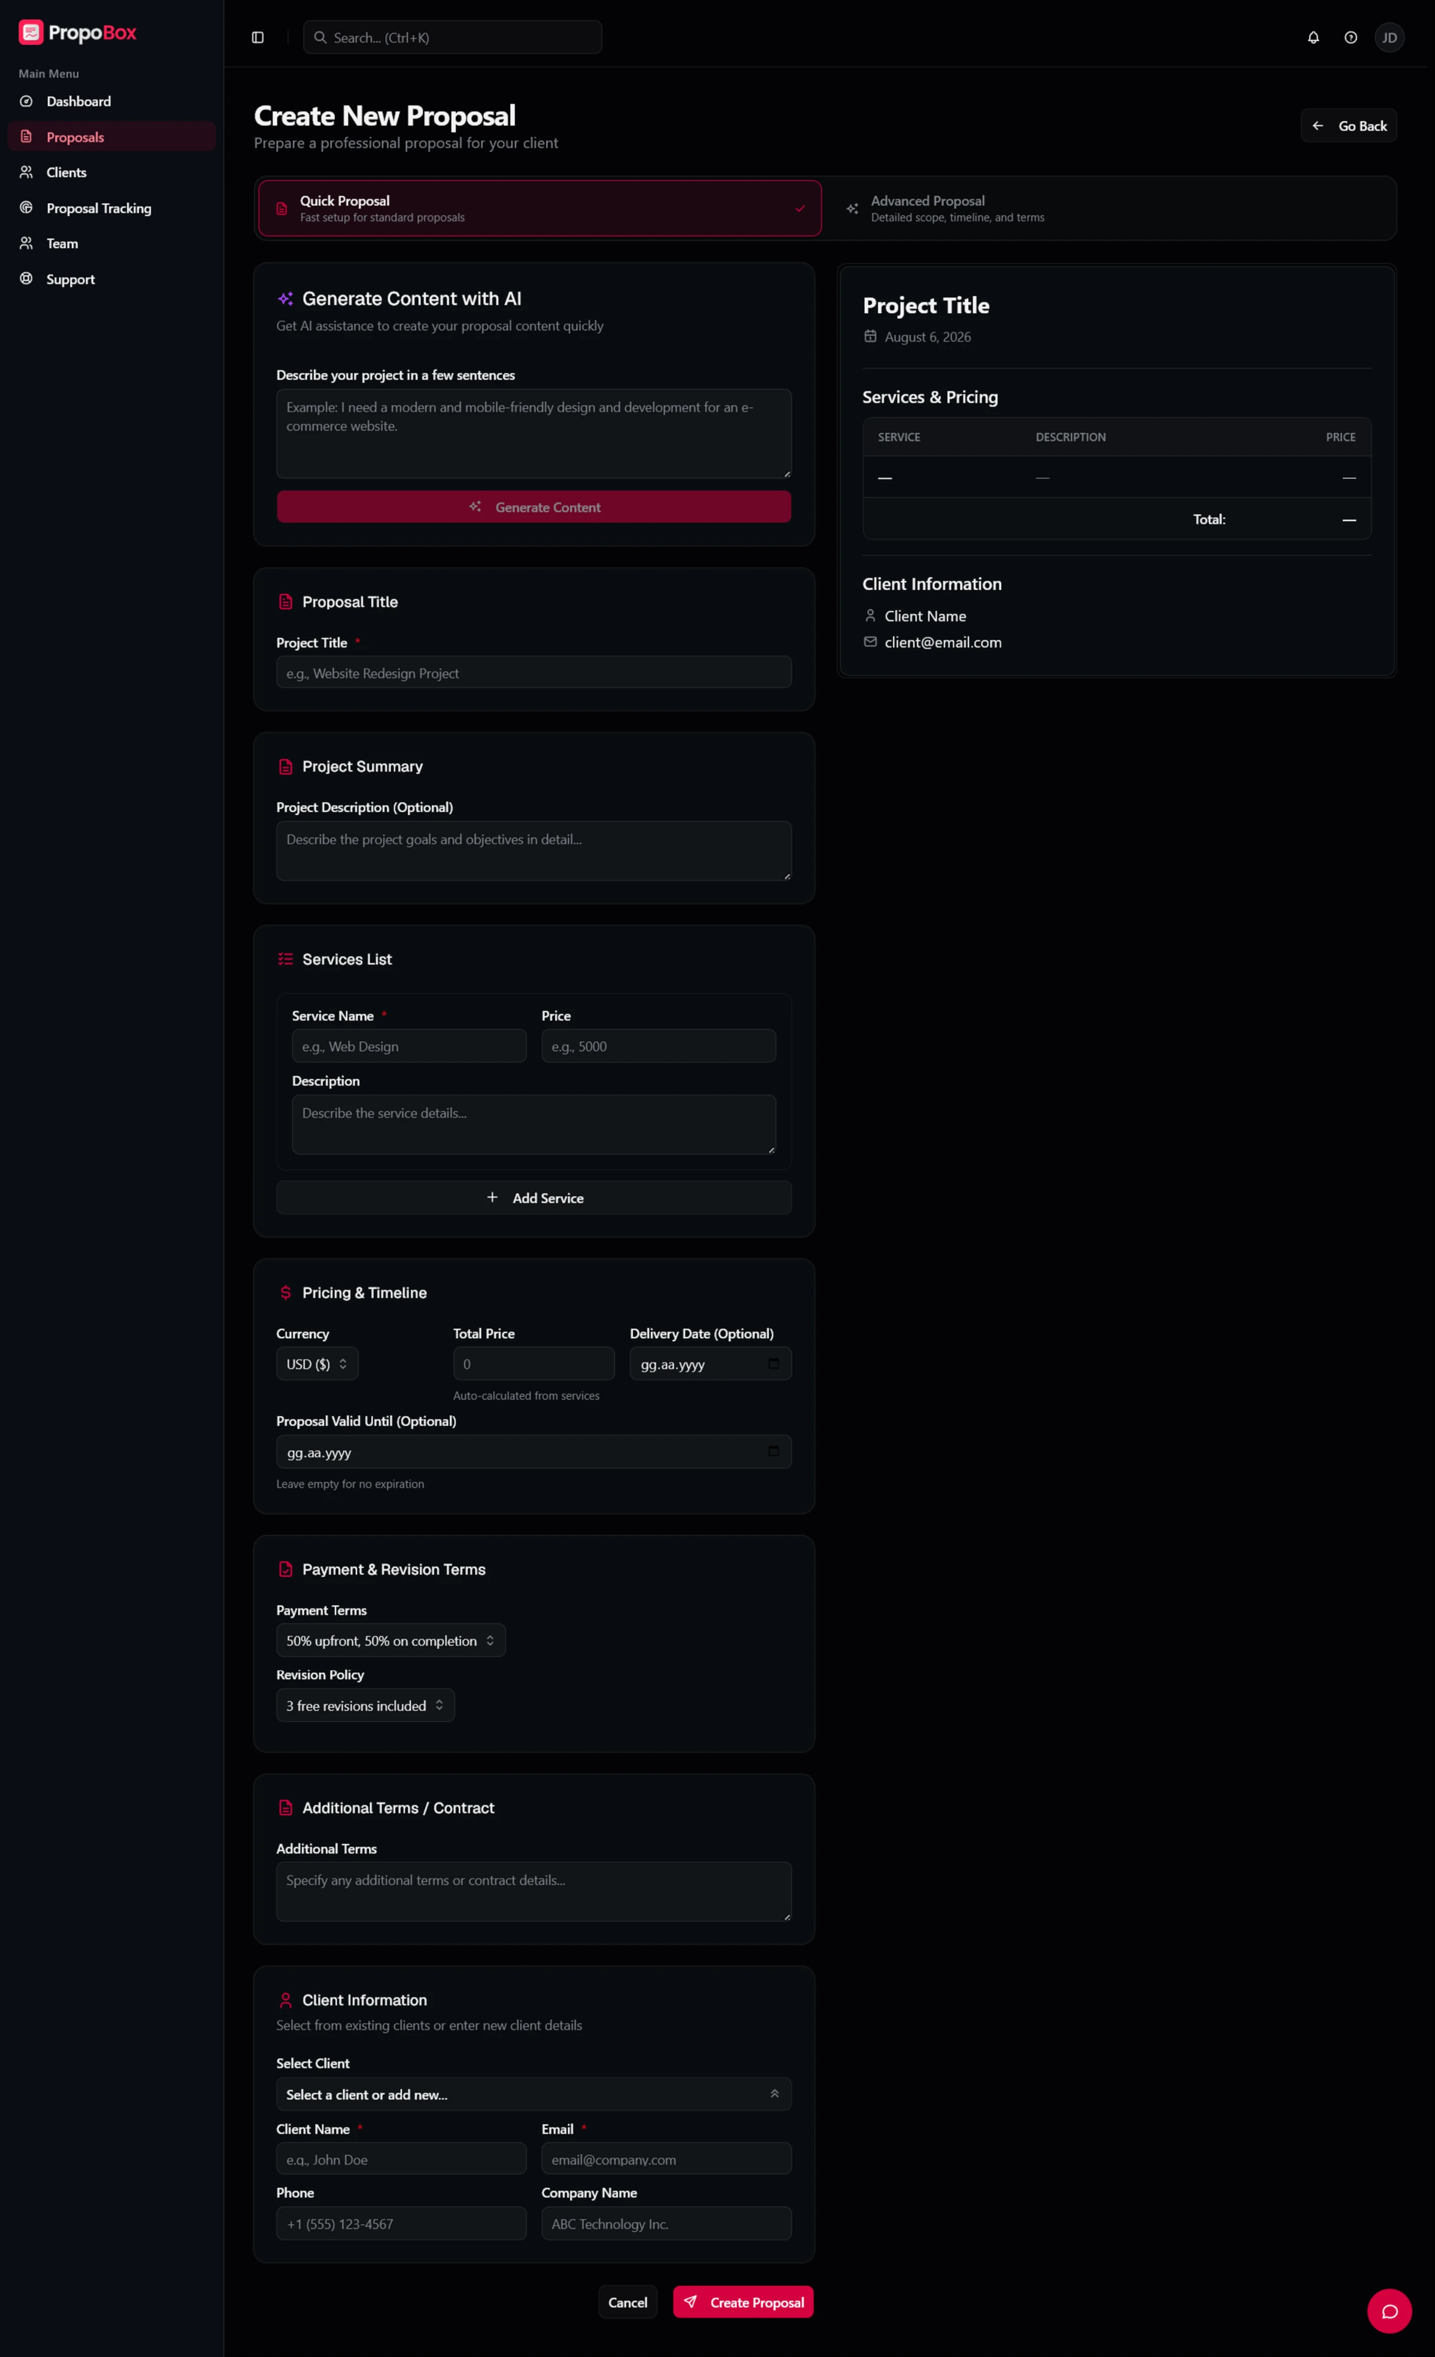Click the Total Price field
1435x2357 pixels.
534,1363
